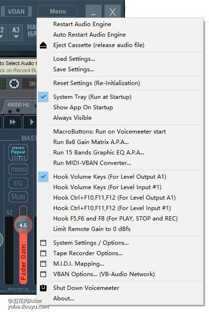The image size is (209, 317).
Task: Click the play button on recorder
Action: [x=31, y=122]
